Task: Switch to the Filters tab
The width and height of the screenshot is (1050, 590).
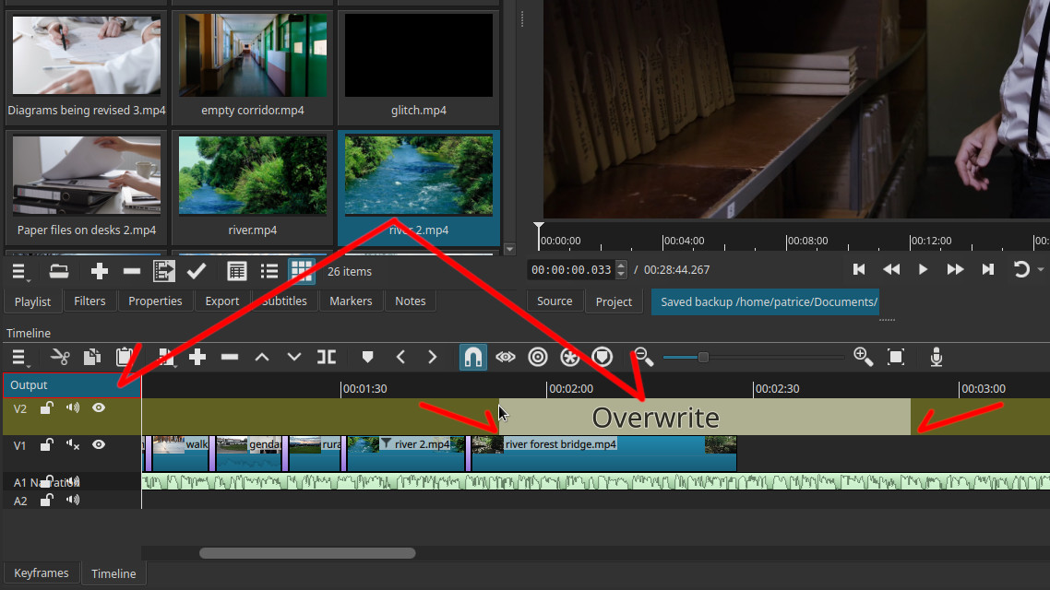Action: [x=89, y=301]
